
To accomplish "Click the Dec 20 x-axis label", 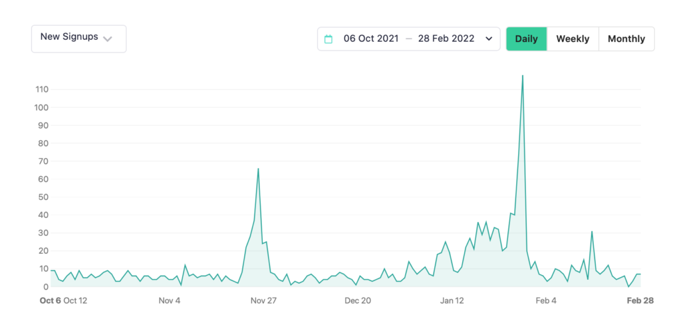I will [x=358, y=300].
